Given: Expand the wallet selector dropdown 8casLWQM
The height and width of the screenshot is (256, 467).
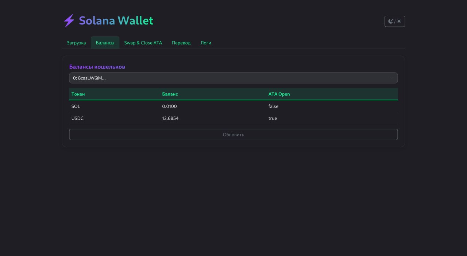Looking at the screenshot, I should point(233,78).
